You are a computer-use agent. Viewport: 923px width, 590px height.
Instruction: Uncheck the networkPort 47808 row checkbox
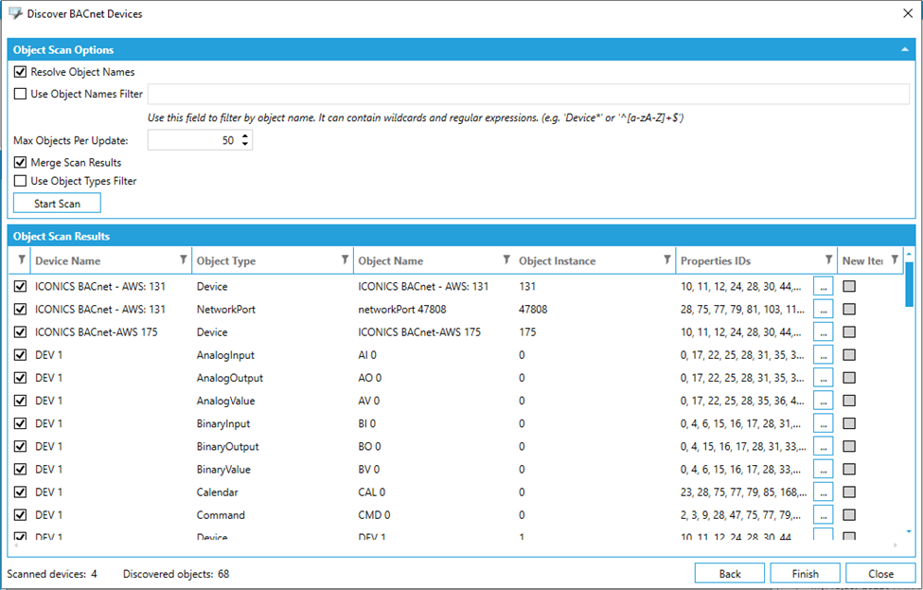20,309
